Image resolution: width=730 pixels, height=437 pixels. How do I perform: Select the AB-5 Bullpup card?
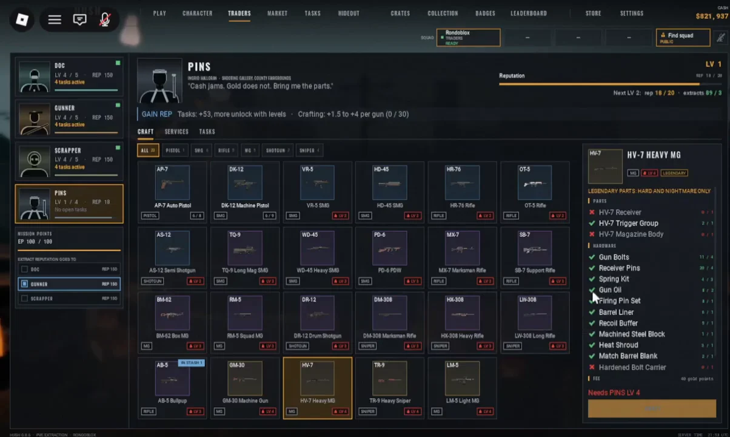pyautogui.click(x=172, y=387)
